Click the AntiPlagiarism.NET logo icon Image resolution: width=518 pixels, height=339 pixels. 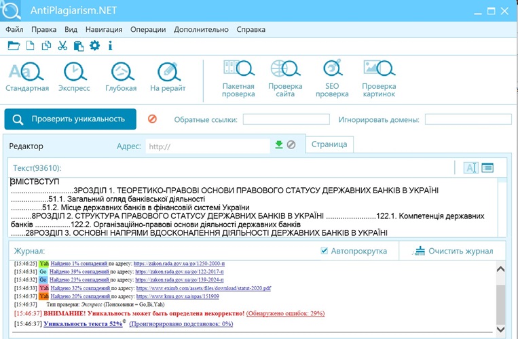click(10, 10)
